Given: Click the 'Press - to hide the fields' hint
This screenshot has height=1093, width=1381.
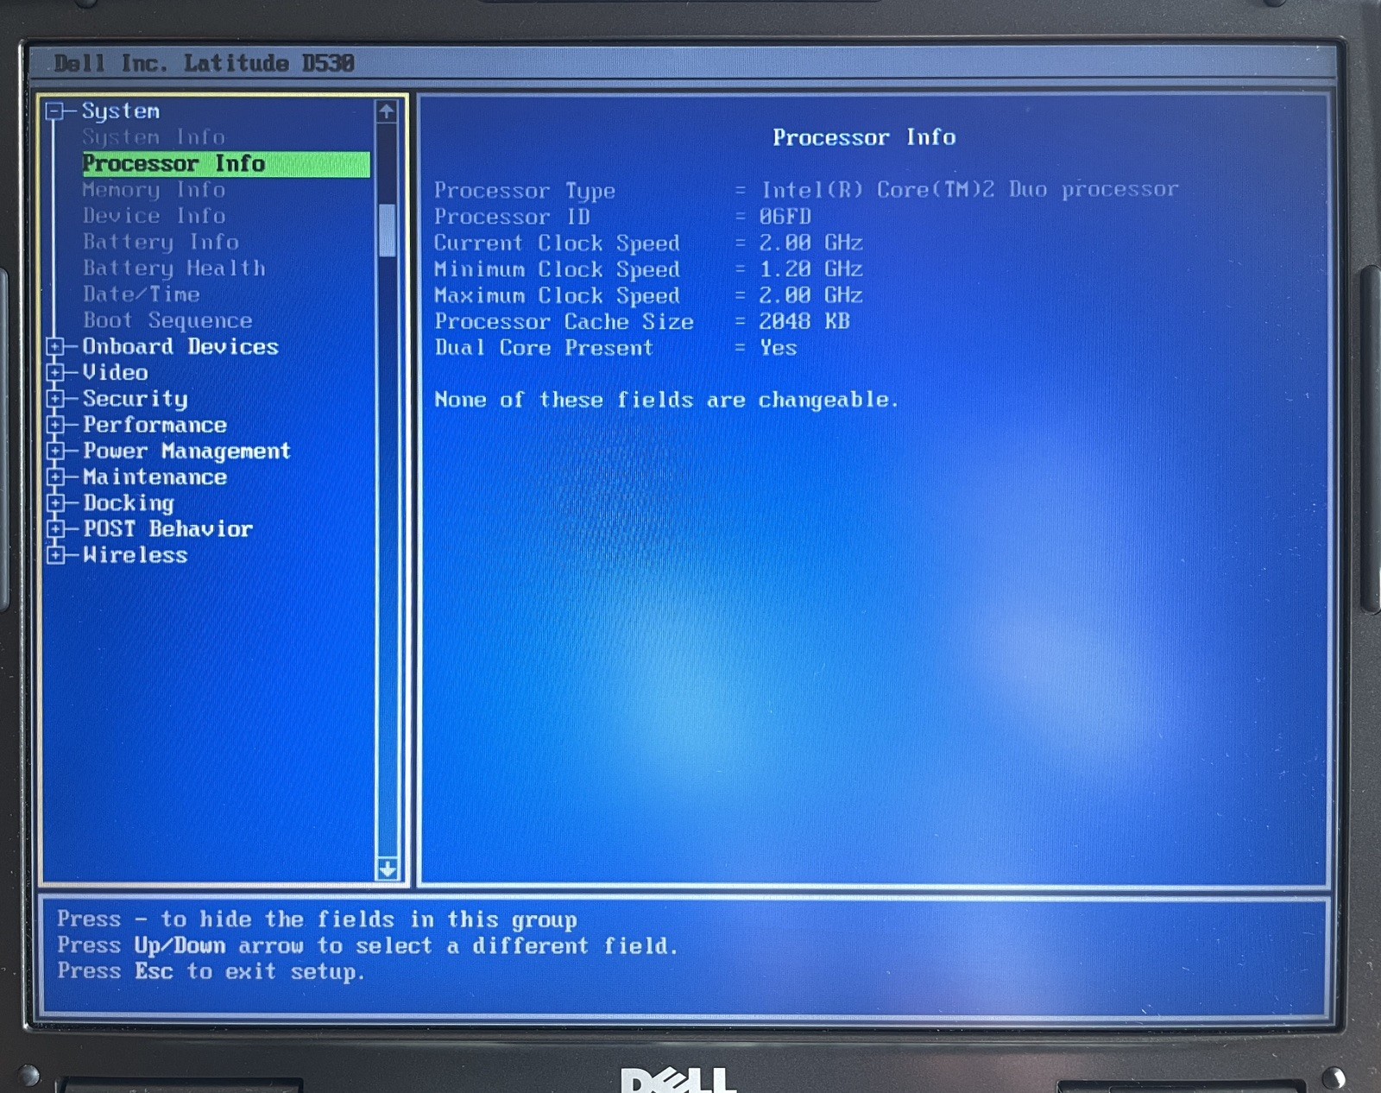Looking at the screenshot, I should 317,920.
